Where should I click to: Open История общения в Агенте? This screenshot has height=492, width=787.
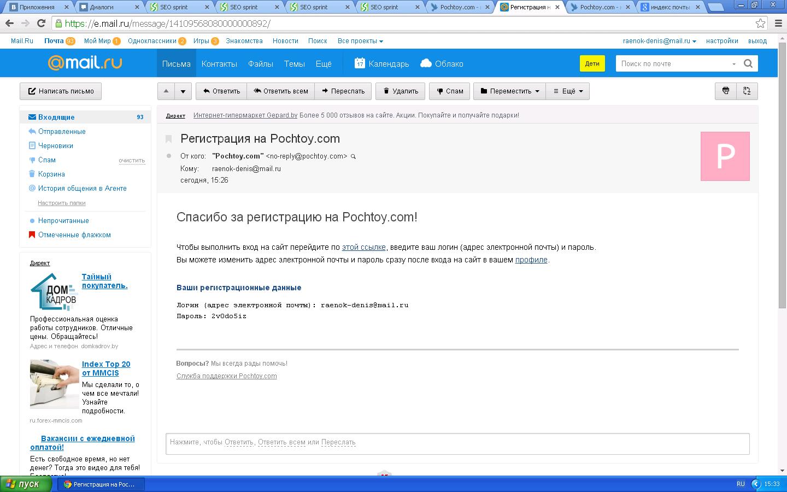pyautogui.click(x=83, y=188)
